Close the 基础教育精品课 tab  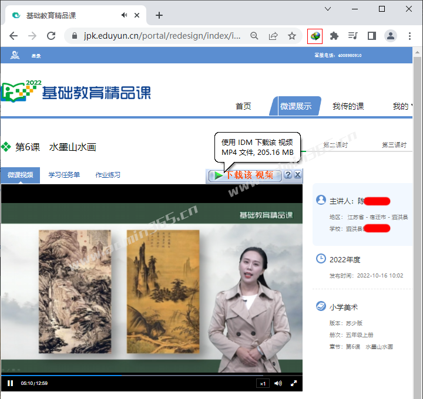coord(137,15)
